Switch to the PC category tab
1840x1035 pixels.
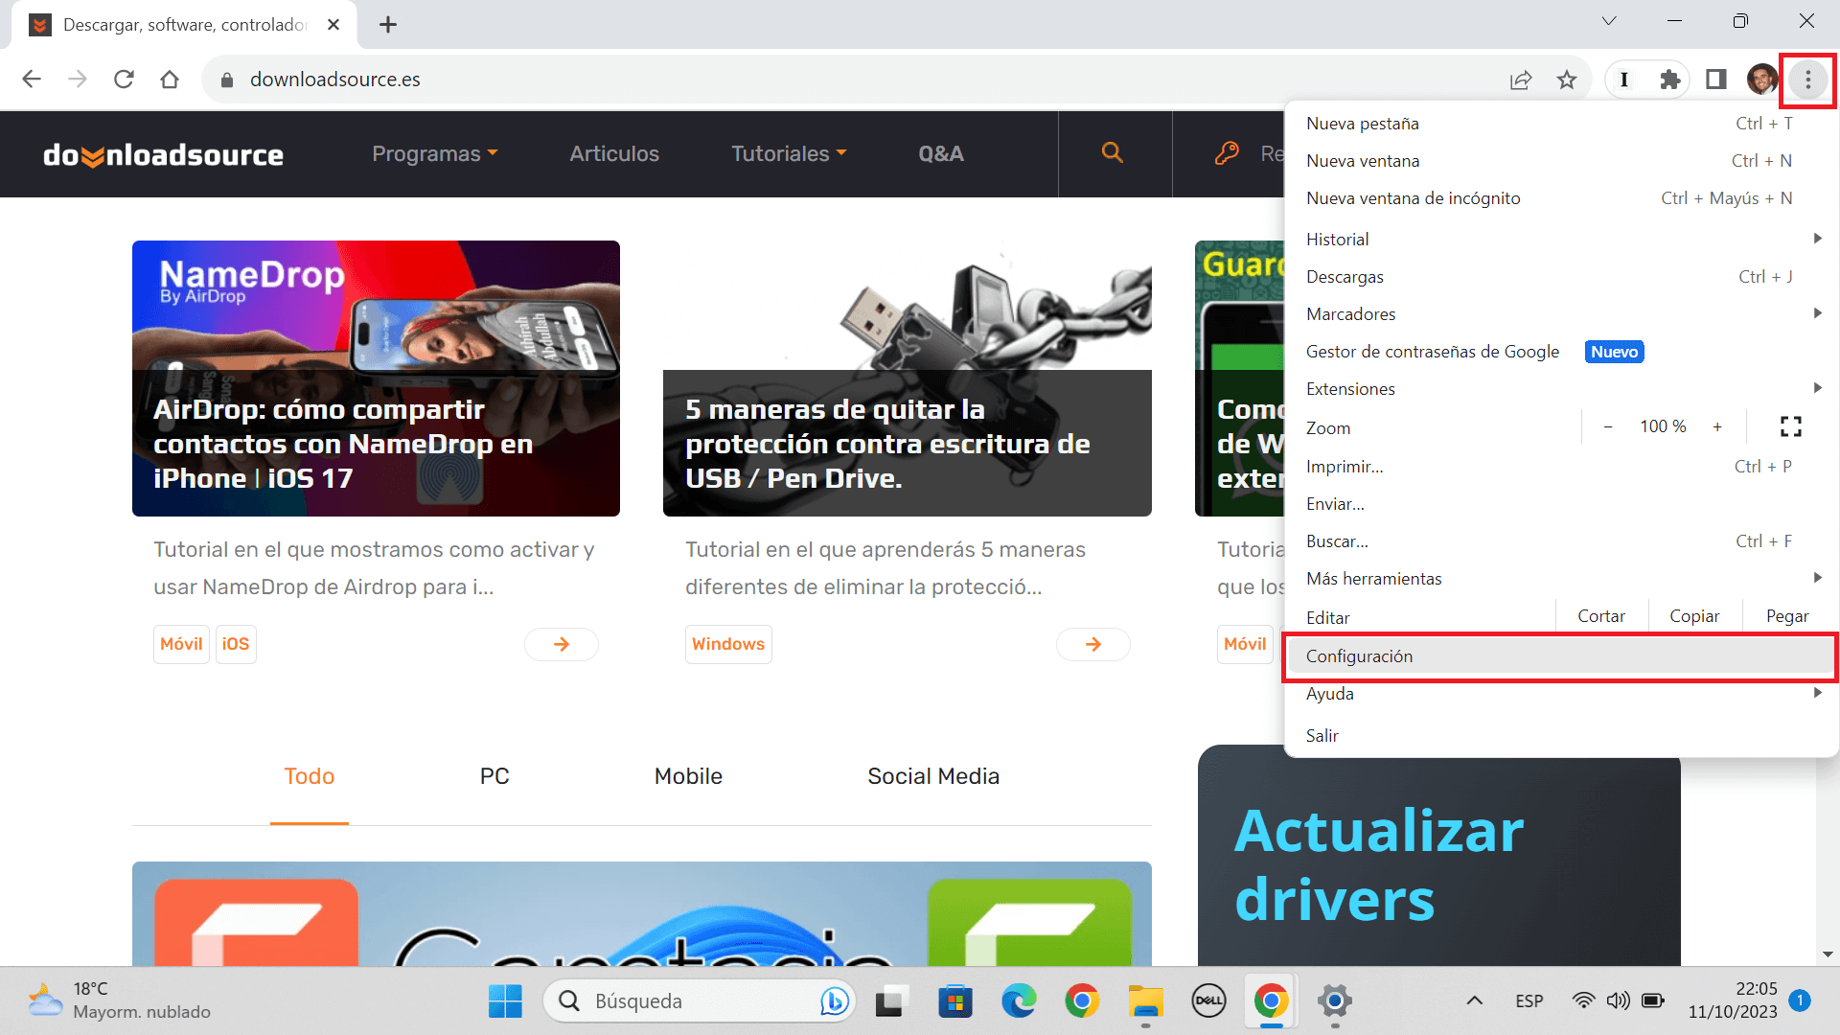(x=494, y=776)
